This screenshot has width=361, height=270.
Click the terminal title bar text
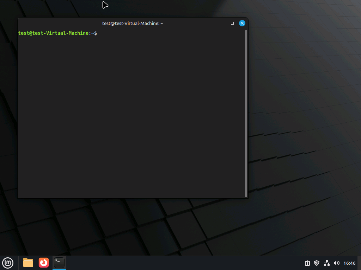pos(133,23)
